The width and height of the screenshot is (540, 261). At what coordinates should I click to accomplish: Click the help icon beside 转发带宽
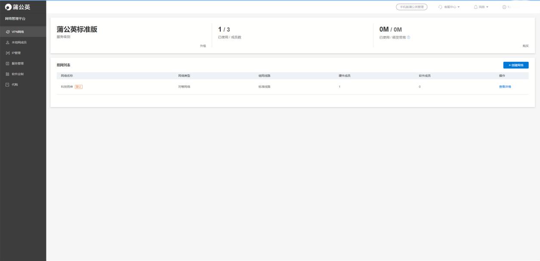coord(408,37)
